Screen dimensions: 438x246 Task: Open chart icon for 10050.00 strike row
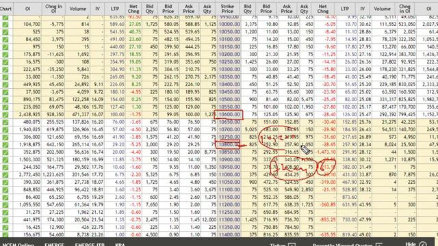point(5,32)
